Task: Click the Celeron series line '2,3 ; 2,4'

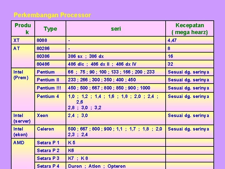Action: coord(77,135)
